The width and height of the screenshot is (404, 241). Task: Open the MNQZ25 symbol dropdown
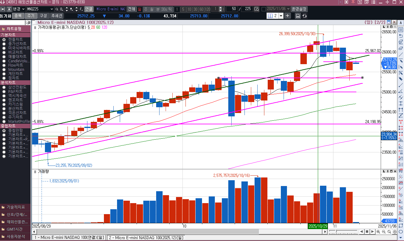(x=51, y=9)
